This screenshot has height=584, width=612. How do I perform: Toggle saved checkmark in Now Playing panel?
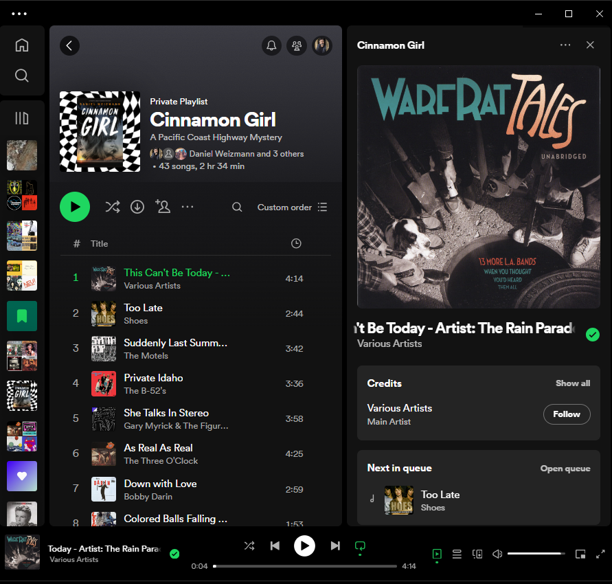593,335
